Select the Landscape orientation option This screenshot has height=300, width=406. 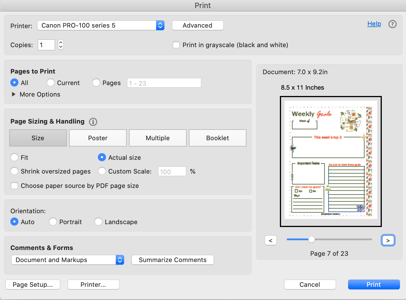click(x=98, y=222)
